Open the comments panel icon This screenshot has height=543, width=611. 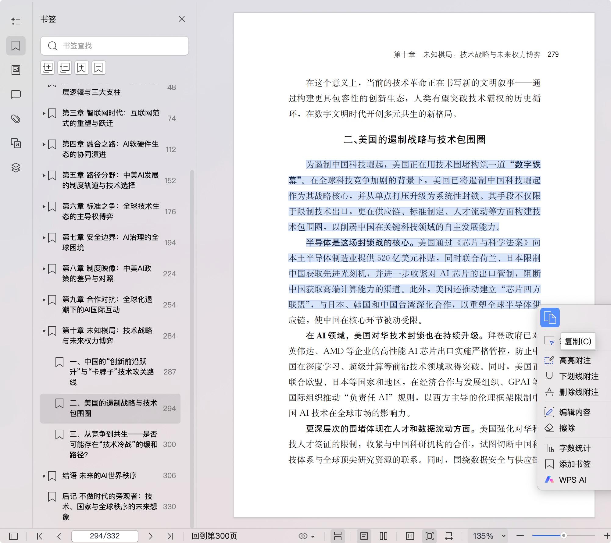click(16, 94)
